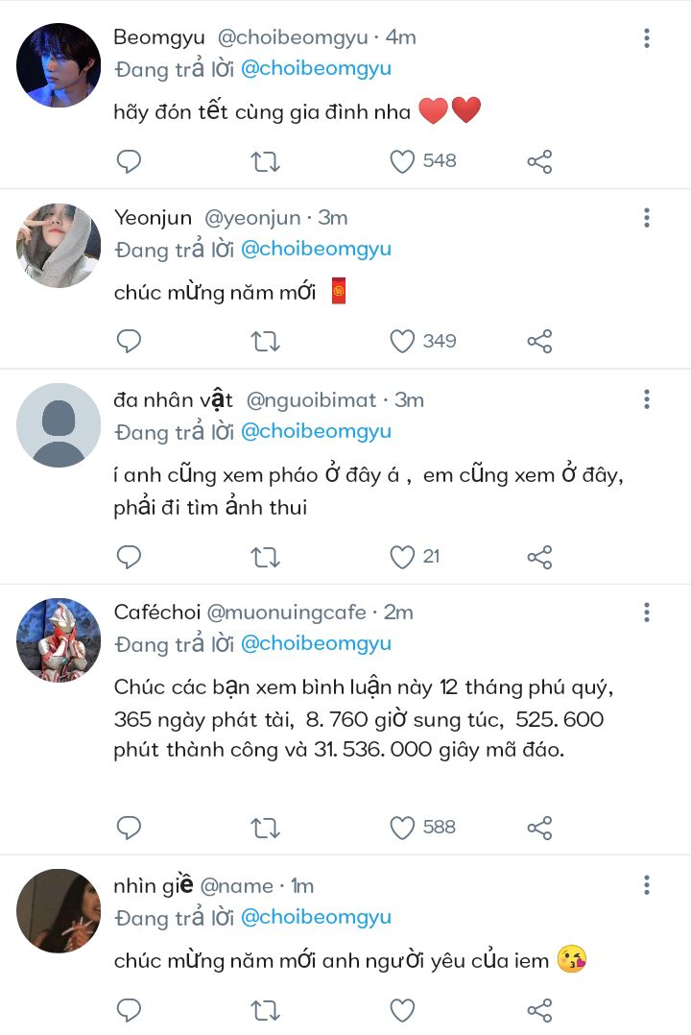Reply to nhìn giề's comment
This screenshot has width=691, height=1035.
pos(129,1010)
